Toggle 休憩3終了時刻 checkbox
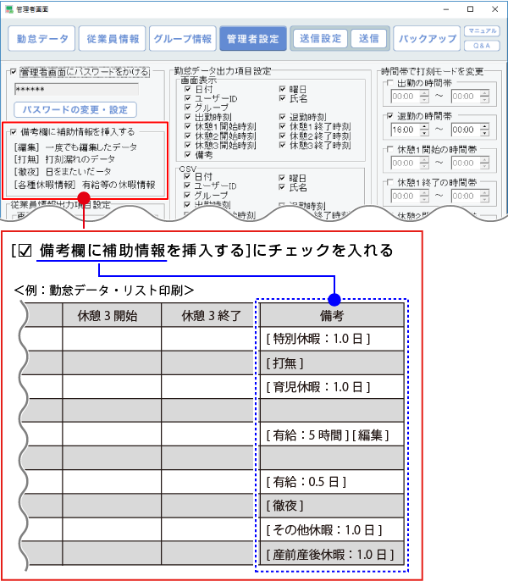This screenshot has height=581, width=508. click(282, 145)
